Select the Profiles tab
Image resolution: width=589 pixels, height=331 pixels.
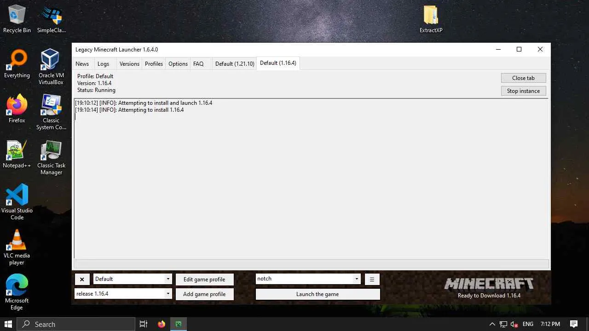tap(154, 64)
